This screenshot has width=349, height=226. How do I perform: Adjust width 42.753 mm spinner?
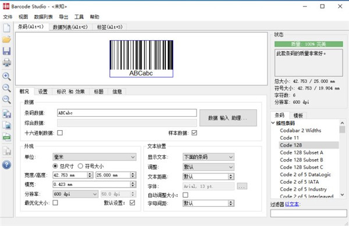coord(90,175)
